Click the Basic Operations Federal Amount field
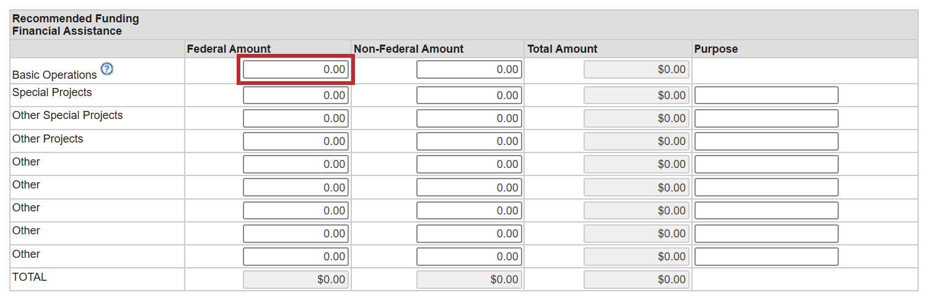The image size is (928, 300). 295,69
